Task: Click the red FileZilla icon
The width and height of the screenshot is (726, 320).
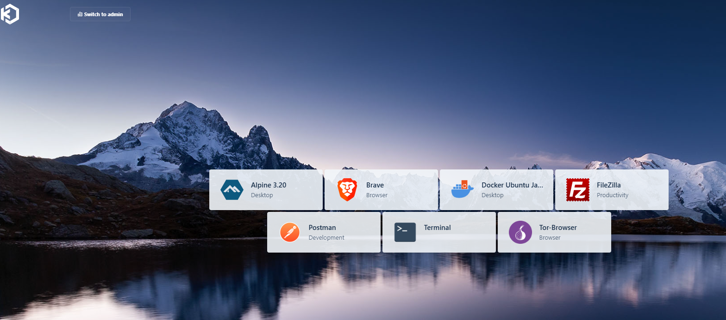Action: coord(577,190)
